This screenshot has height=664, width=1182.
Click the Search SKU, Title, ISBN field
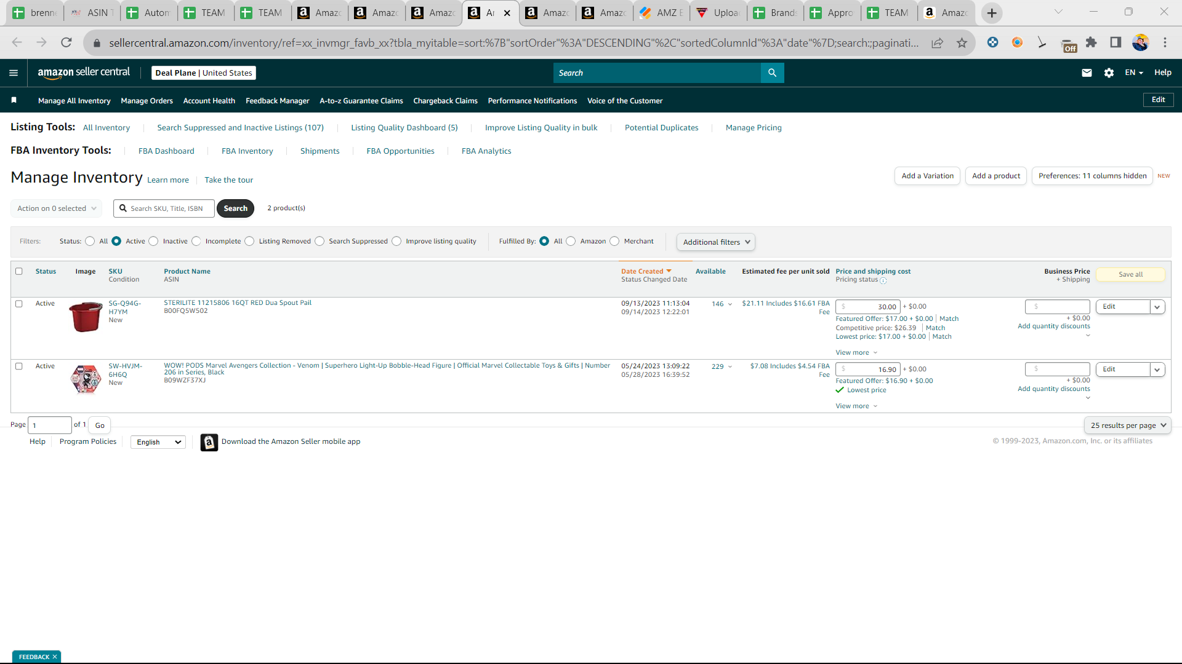(164, 208)
